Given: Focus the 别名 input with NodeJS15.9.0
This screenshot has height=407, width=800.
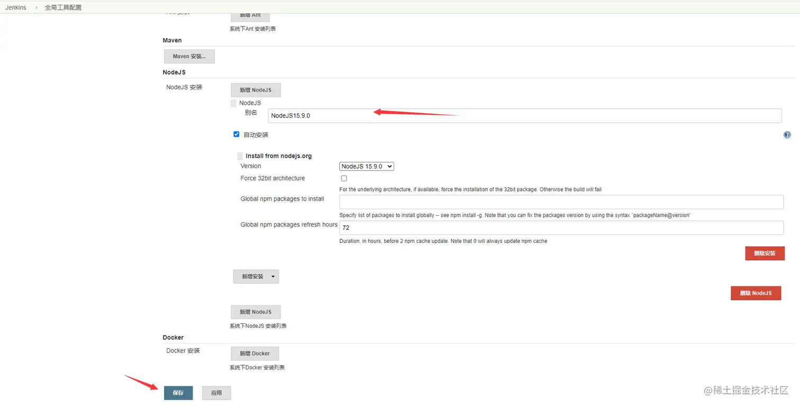Looking at the screenshot, I should (x=525, y=115).
